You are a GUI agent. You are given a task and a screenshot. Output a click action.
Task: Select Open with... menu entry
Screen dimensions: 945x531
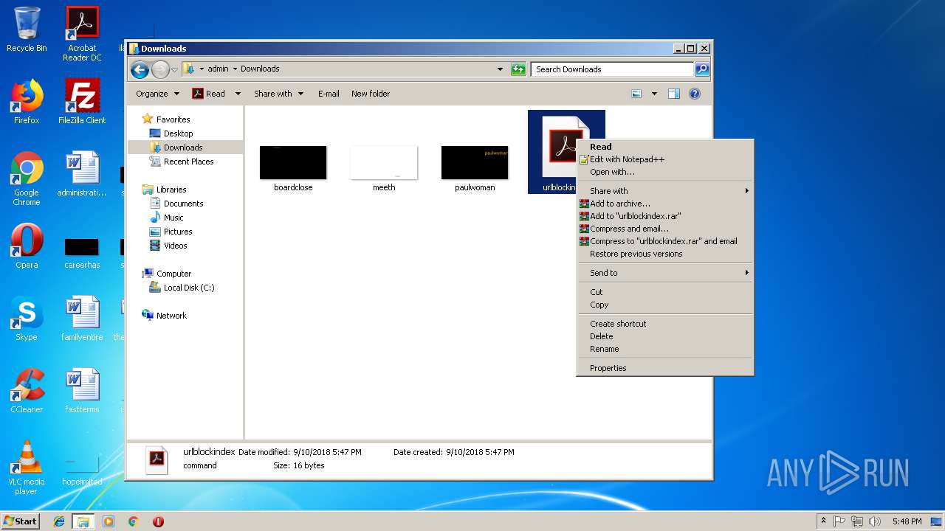point(665,172)
